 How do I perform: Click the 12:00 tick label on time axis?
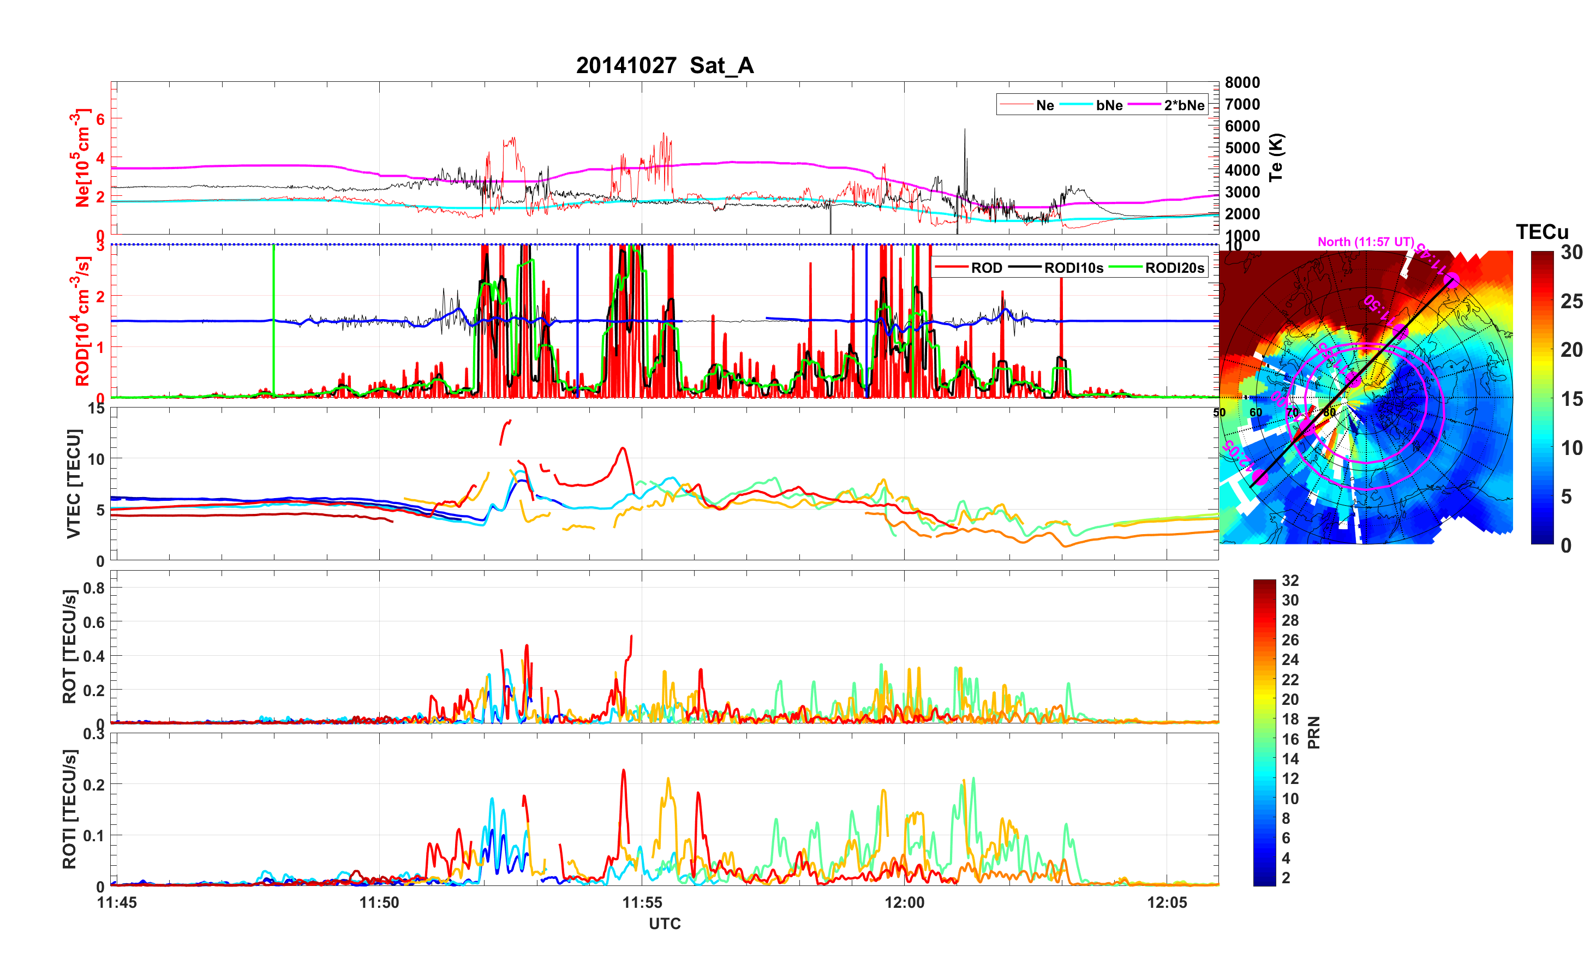[x=904, y=902]
